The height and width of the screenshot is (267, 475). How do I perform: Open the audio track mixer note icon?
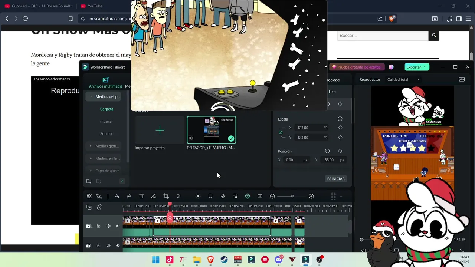[x=235, y=196]
